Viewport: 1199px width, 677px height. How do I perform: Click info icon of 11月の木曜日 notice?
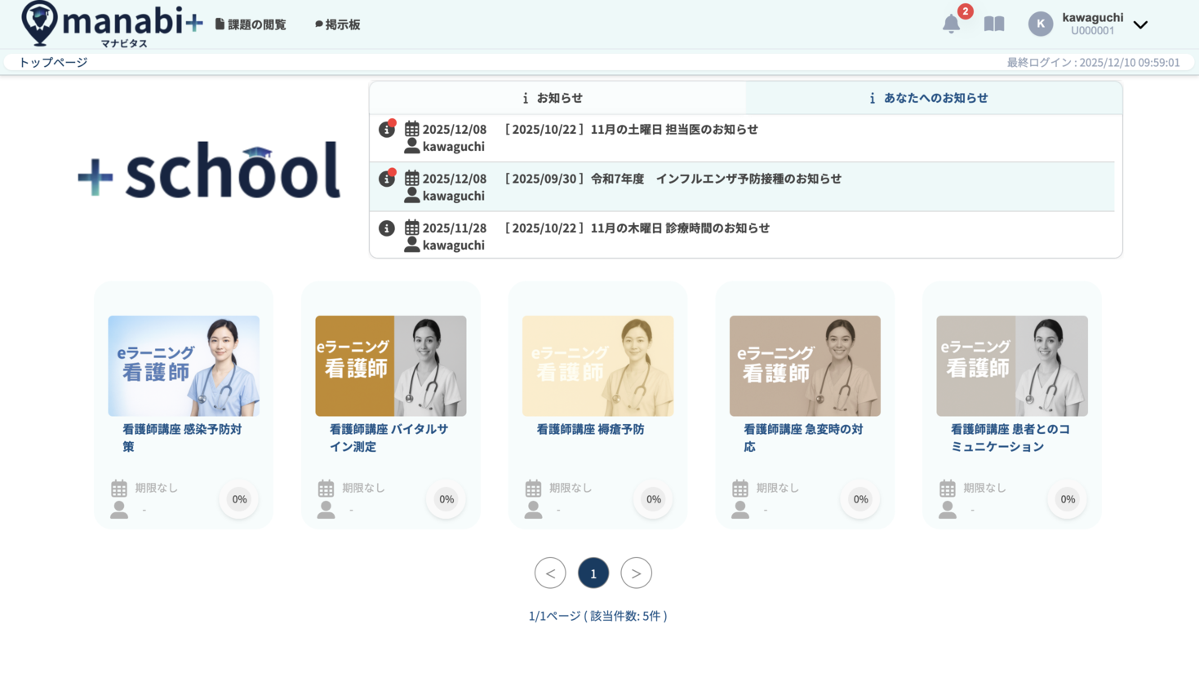(x=387, y=228)
